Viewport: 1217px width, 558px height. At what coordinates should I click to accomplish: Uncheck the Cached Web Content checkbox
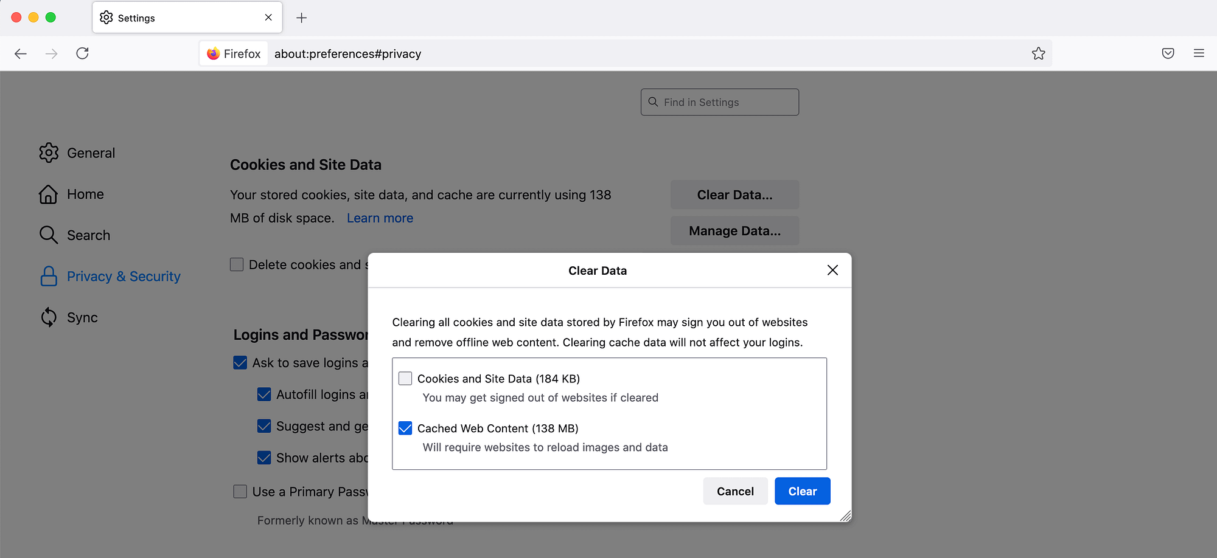point(405,428)
